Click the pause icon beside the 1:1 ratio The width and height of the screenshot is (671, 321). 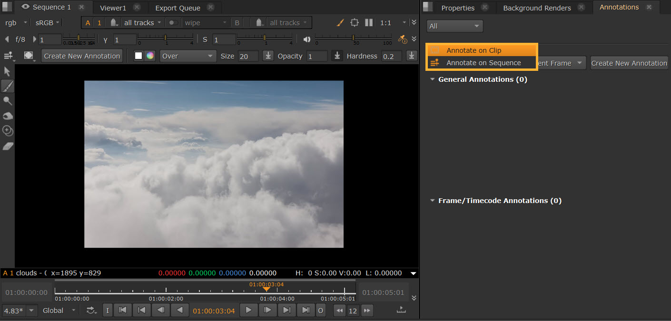369,23
